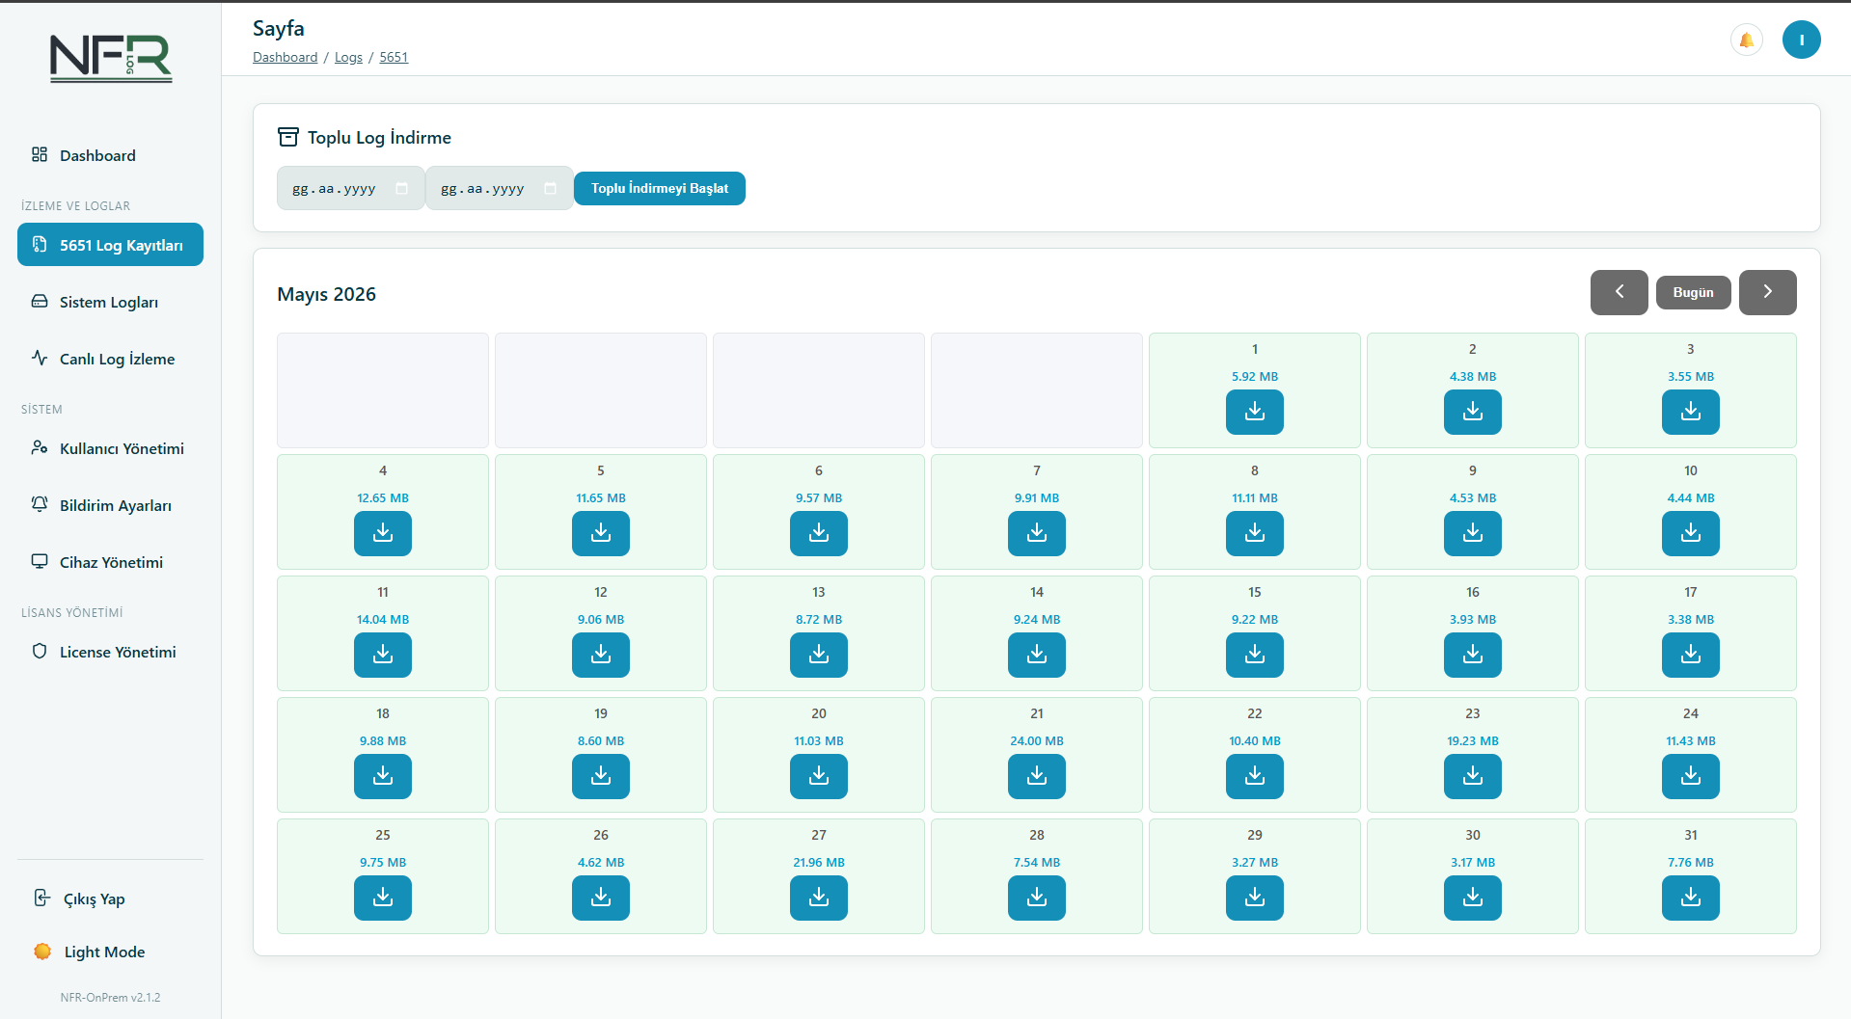Download day 24 log (11.43 MB)

point(1690,776)
